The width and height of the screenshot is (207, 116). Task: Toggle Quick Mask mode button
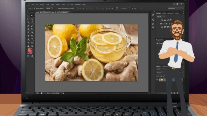[x=28, y=56]
